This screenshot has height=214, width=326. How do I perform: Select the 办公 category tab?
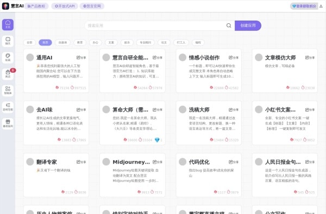pyautogui.click(x=96, y=42)
